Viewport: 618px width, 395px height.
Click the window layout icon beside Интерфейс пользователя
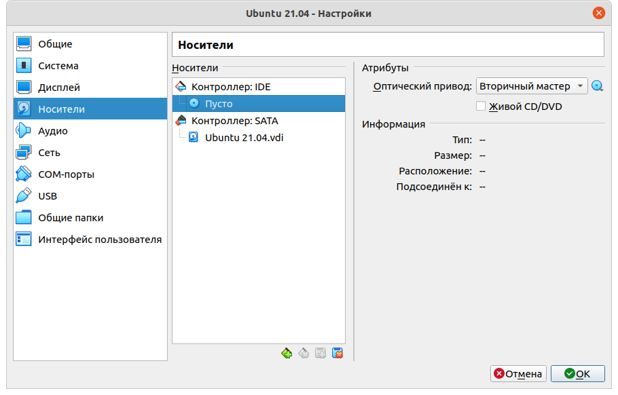[x=24, y=239]
